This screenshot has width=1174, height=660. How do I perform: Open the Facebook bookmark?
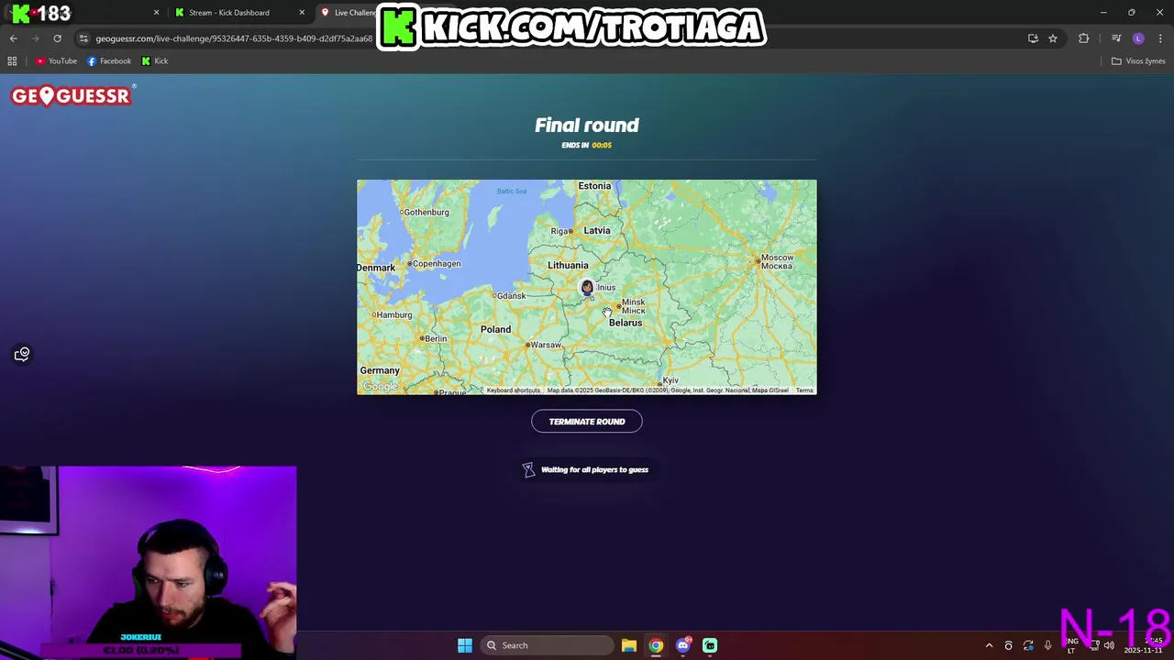coord(109,61)
